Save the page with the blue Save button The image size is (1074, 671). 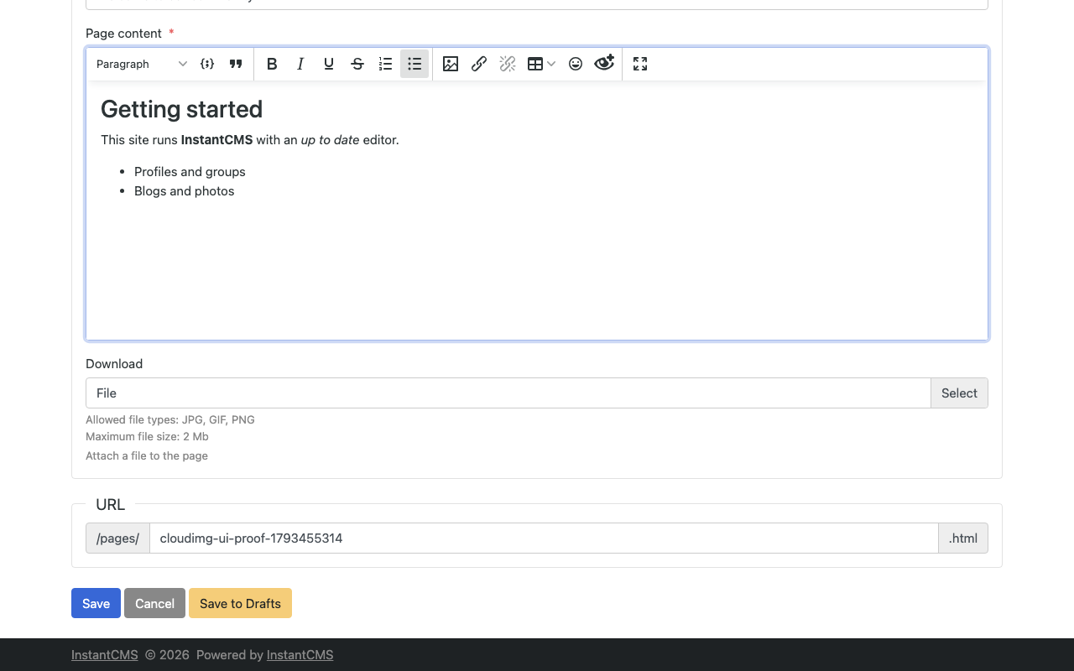96,603
